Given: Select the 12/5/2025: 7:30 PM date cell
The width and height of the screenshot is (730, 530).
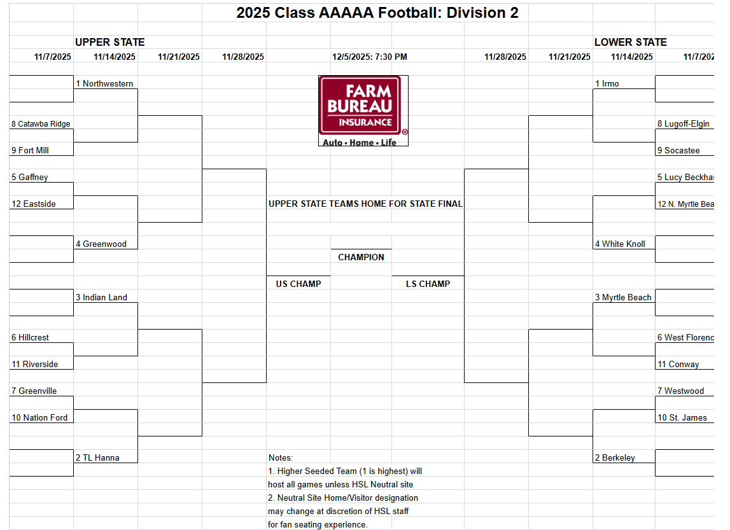Looking at the screenshot, I should click(369, 57).
